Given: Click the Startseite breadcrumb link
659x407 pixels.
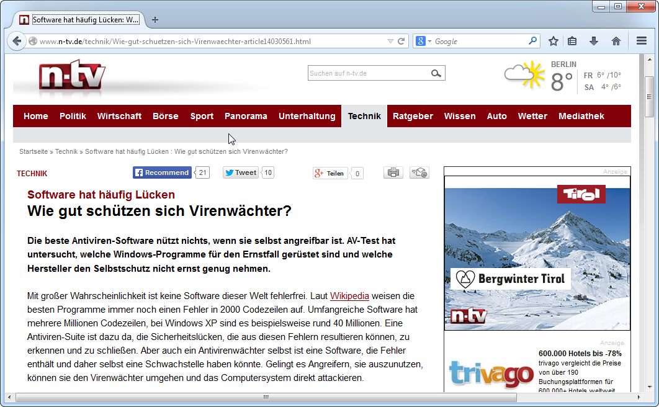Looking at the screenshot, I should coord(33,151).
